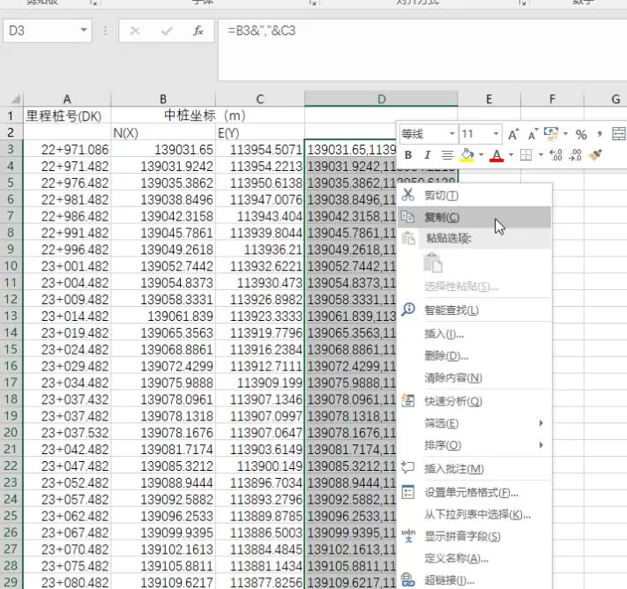This screenshot has height=589, width=627.
Task: Click cell 里程桩号(DK) header
Action: (x=67, y=116)
